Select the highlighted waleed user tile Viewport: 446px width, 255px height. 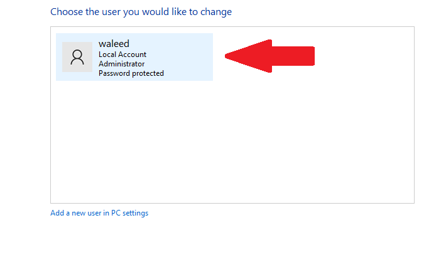(x=134, y=57)
